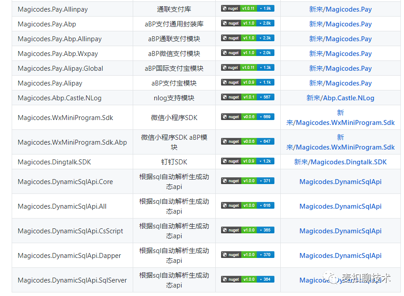Screen dimensions: 404x296
Task: Click the description in Magicodes.DynamicSqlApi.Core row
Action: coord(174,182)
